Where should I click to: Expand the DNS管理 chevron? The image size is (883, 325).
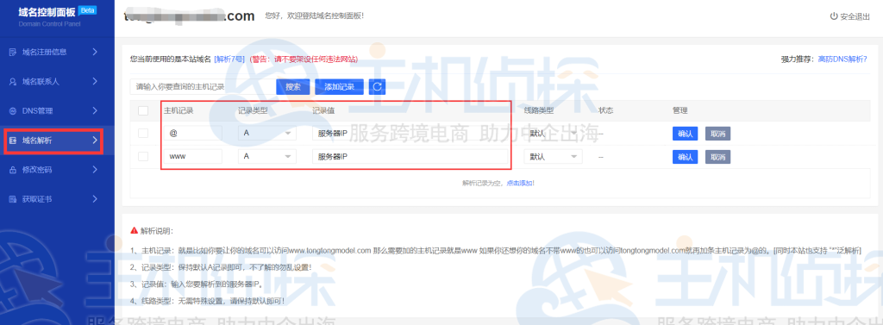coord(95,111)
